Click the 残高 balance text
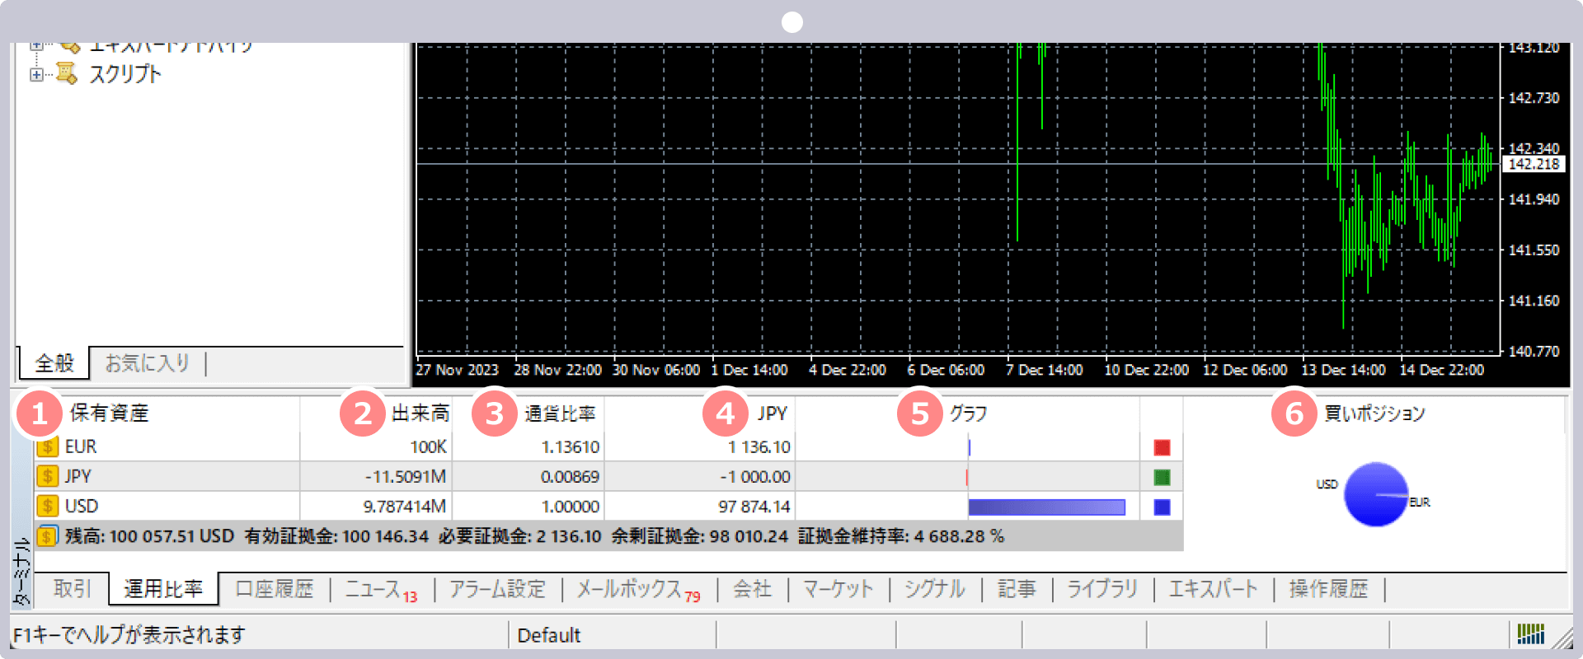 point(150,536)
